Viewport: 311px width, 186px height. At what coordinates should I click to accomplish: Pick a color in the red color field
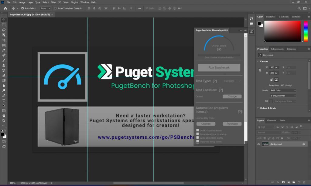pyautogui.click(x=282, y=31)
